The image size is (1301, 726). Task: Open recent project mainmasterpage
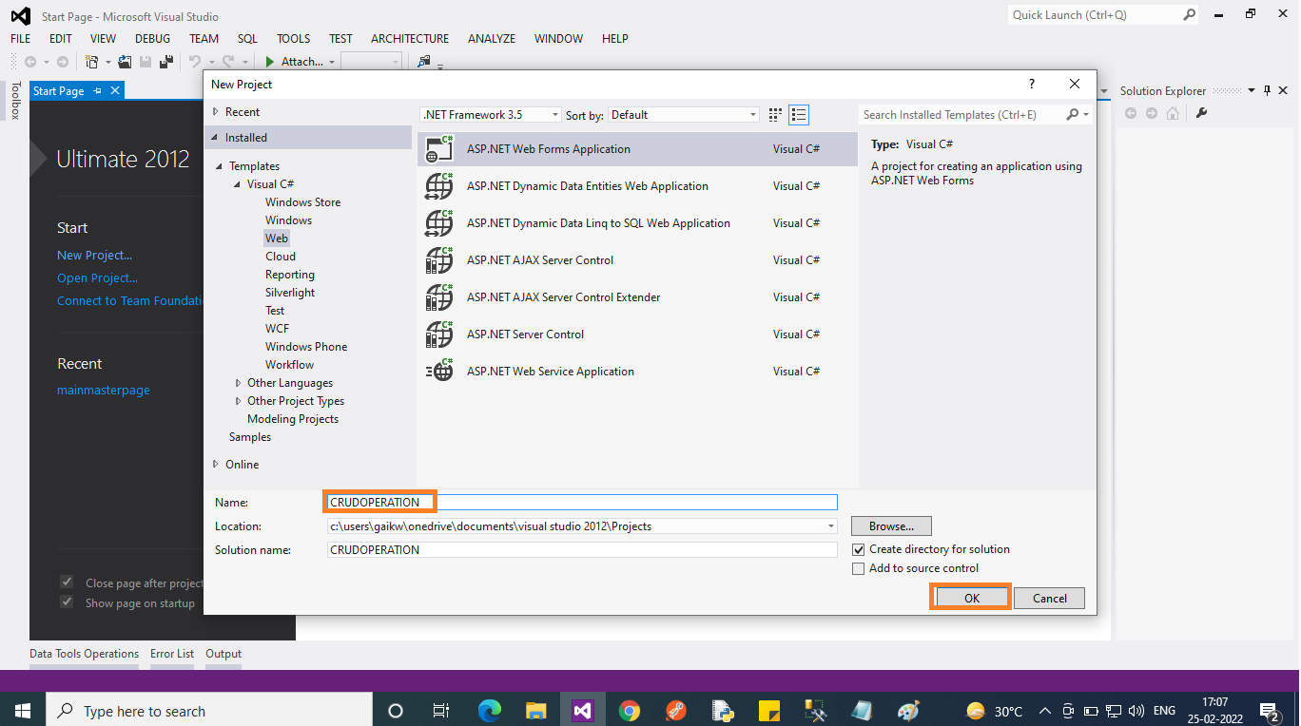click(104, 391)
